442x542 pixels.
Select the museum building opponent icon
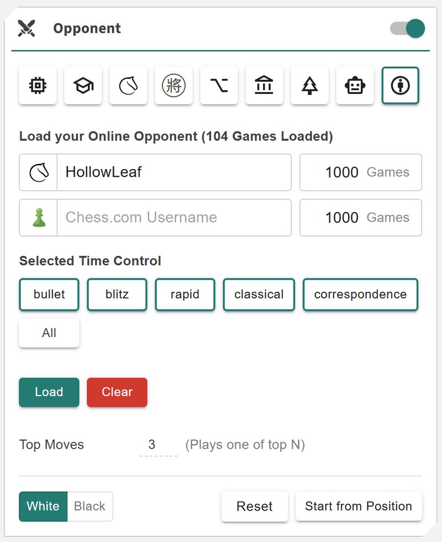pyautogui.click(x=264, y=86)
